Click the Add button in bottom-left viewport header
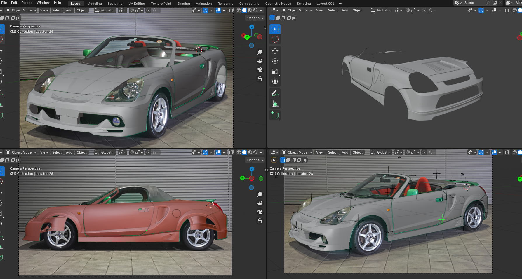522x279 pixels. [x=69, y=152]
